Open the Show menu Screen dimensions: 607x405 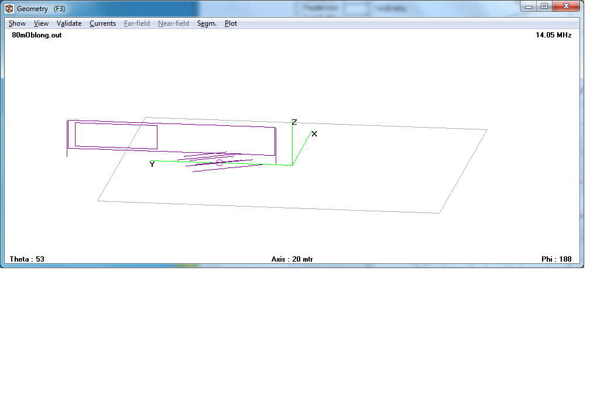pos(17,23)
